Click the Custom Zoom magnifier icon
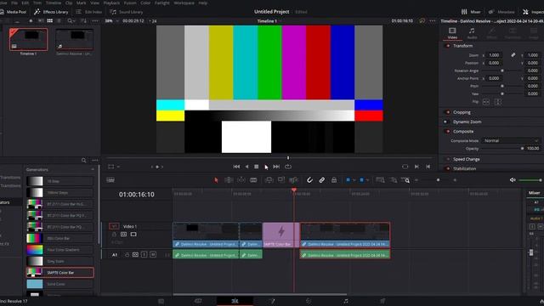Viewport: 544px width, 306px height. (405, 180)
